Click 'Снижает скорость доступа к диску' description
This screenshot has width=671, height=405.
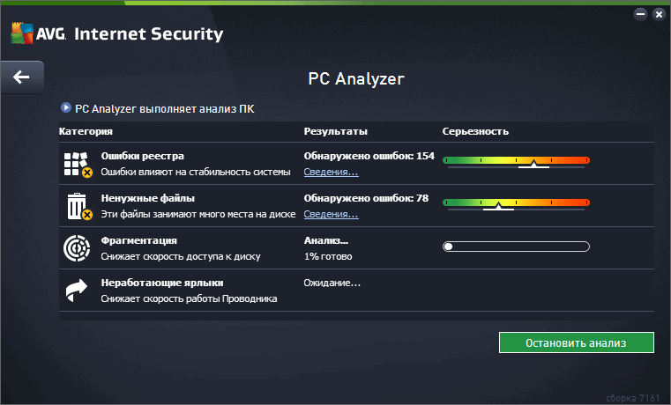[x=181, y=256]
